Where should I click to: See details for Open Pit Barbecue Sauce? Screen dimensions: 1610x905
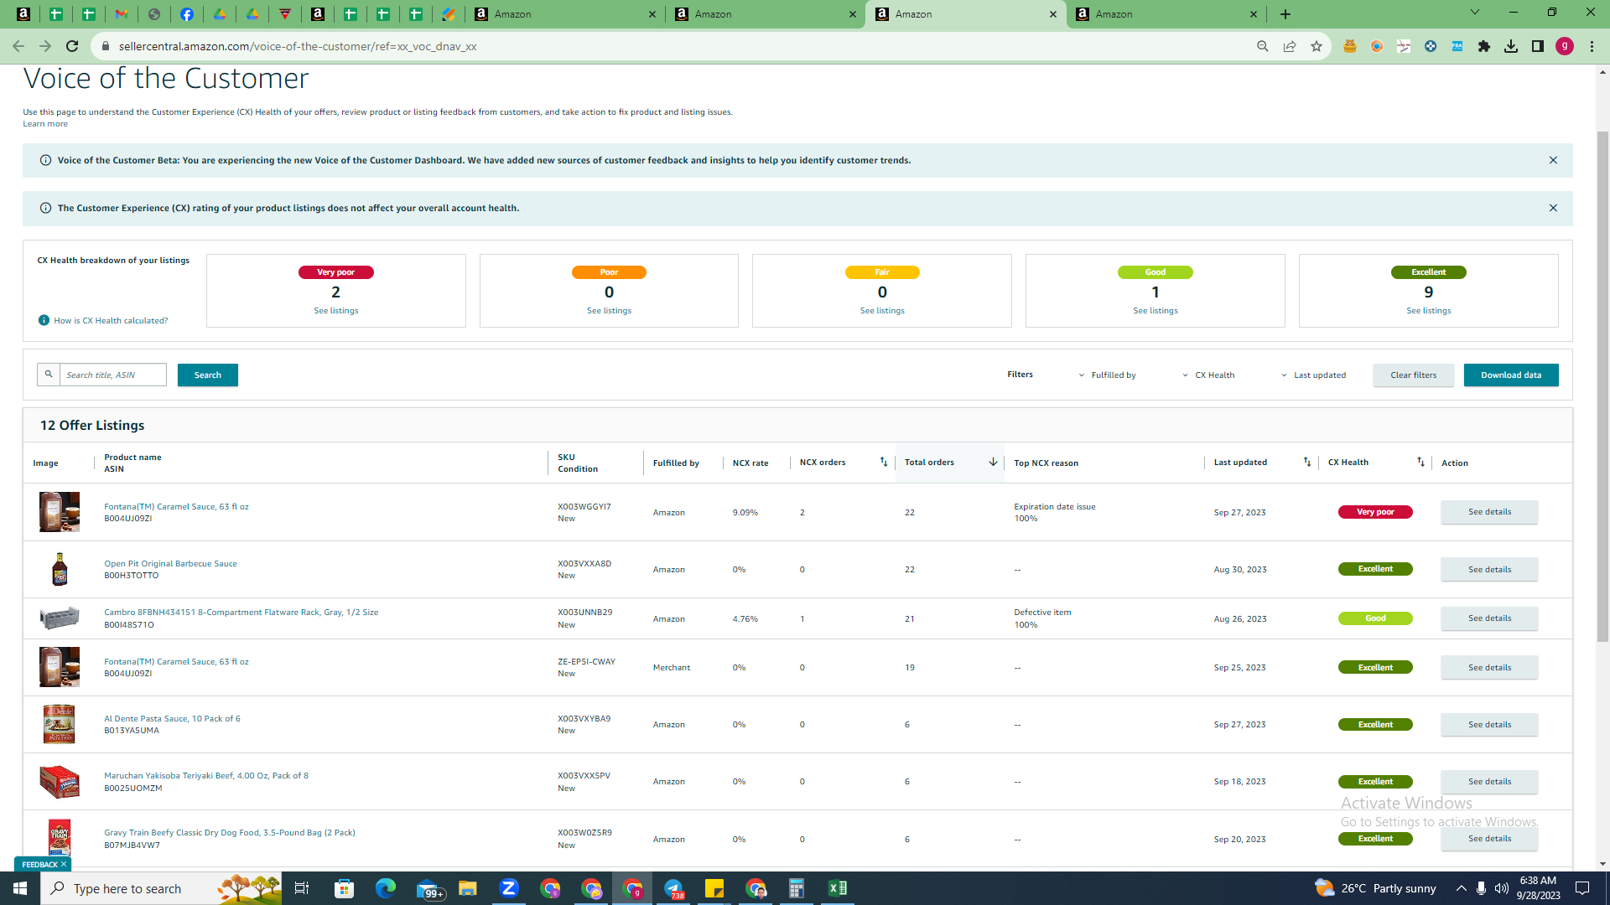point(1489,569)
